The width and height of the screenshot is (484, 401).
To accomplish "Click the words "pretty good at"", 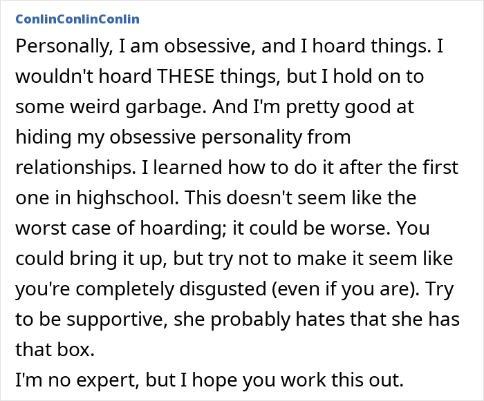I will (x=350, y=107).
